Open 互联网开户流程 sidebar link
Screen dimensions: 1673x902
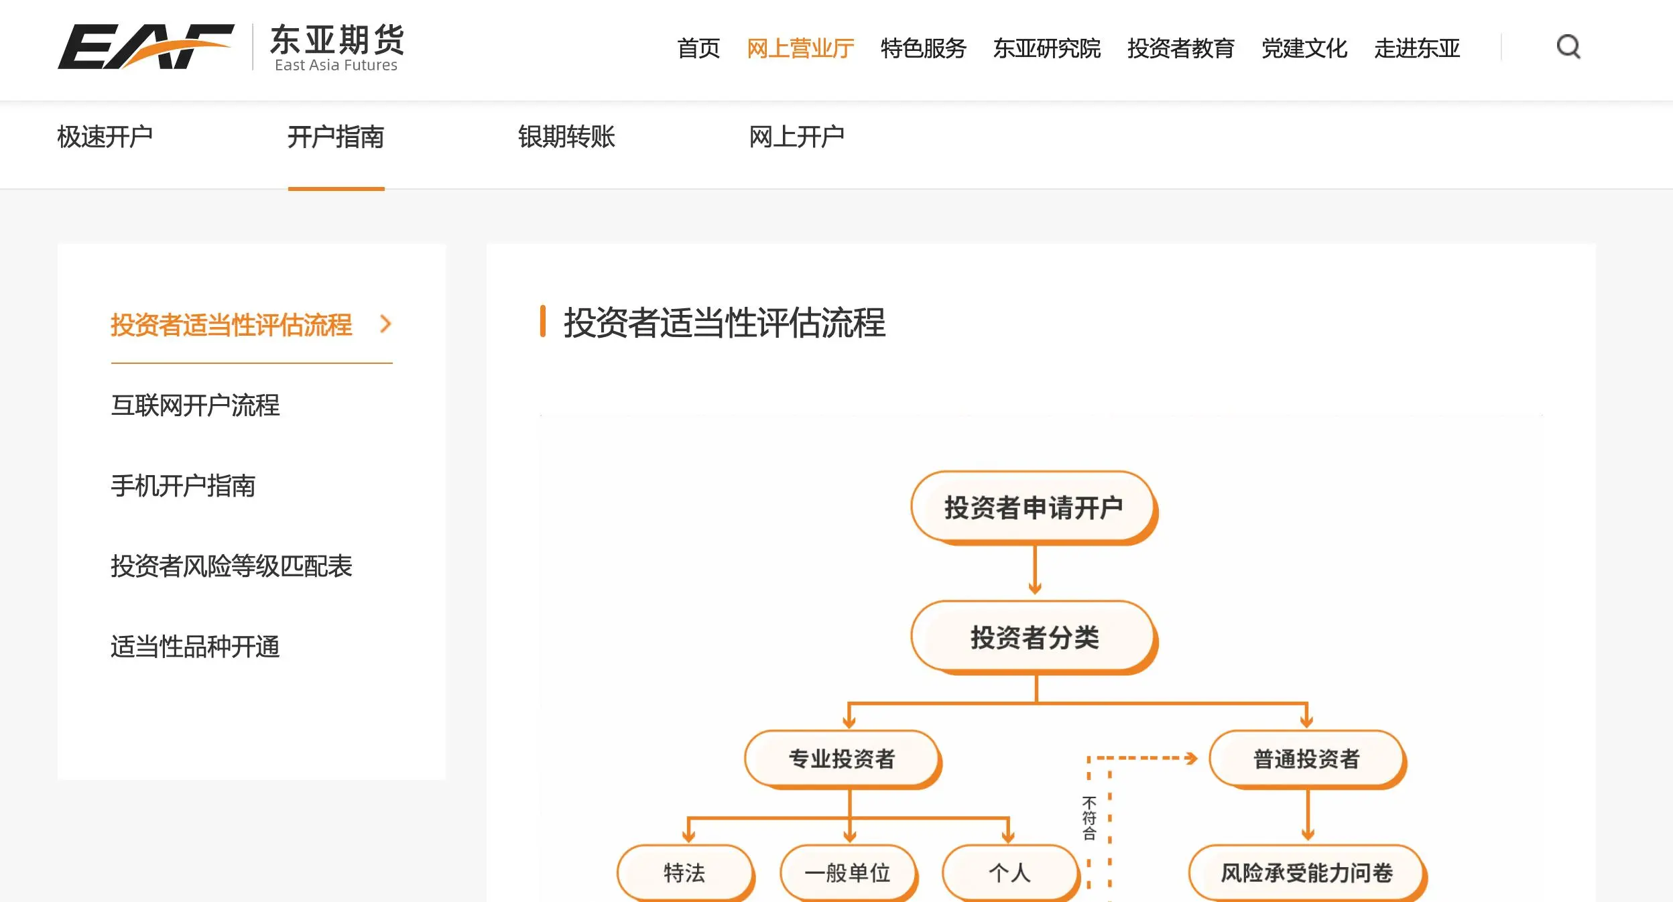195,405
